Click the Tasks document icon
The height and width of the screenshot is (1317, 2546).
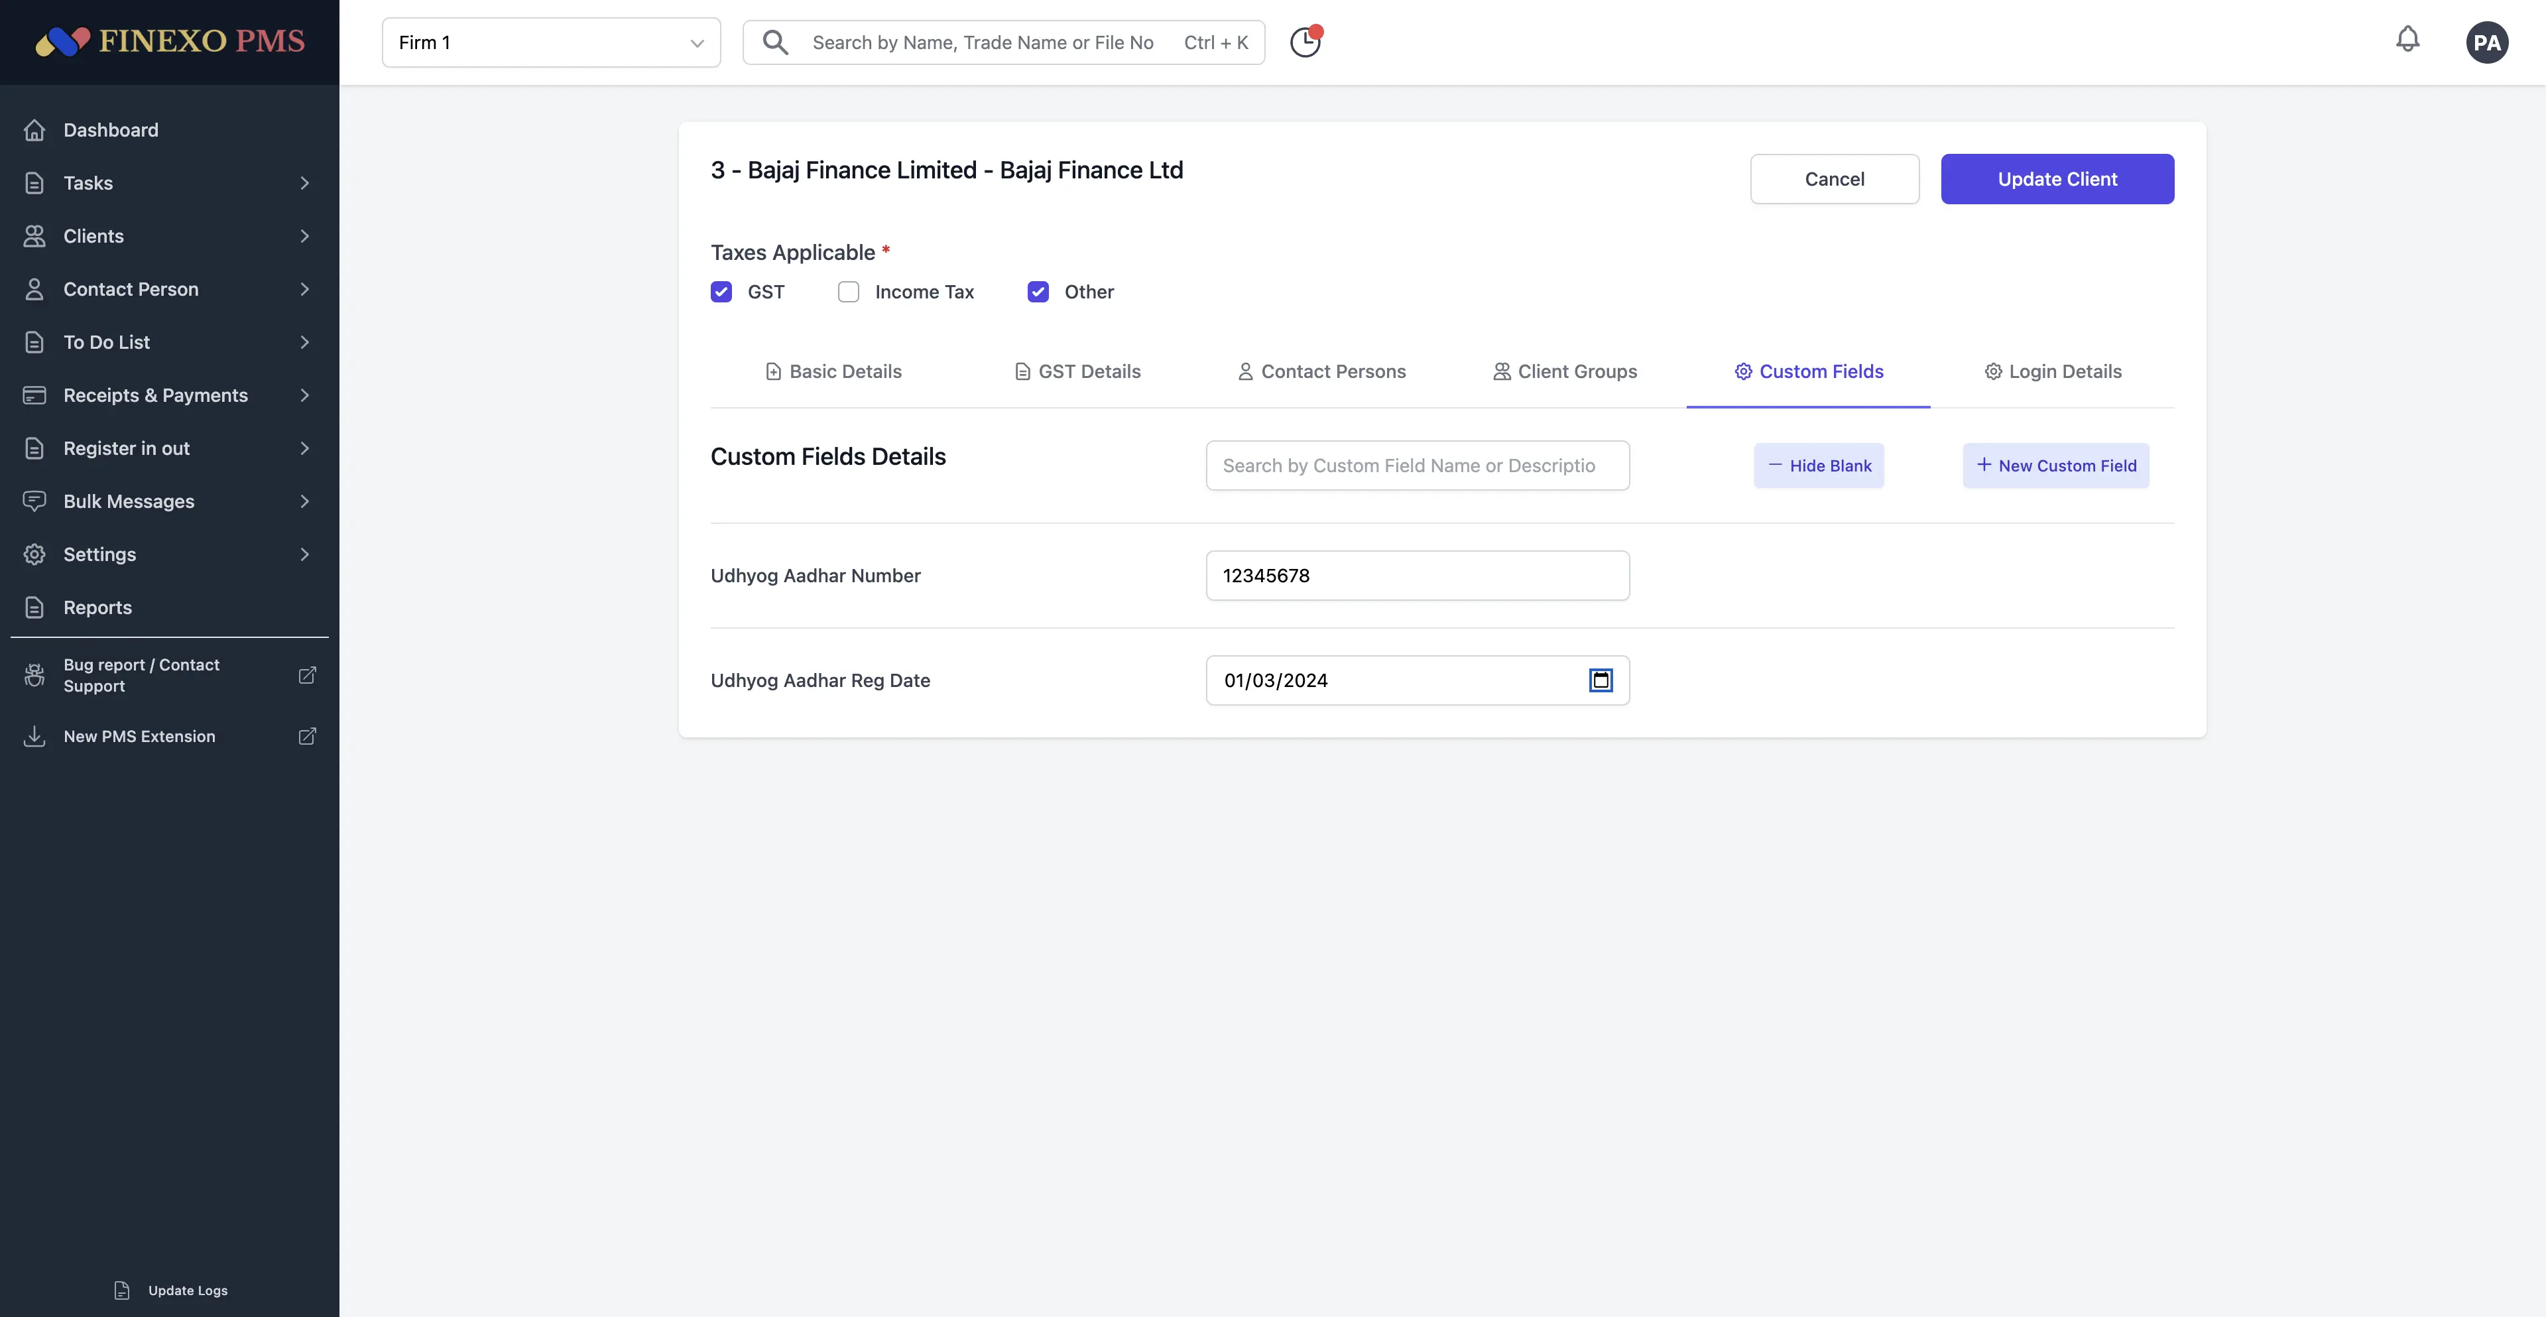[x=34, y=183]
